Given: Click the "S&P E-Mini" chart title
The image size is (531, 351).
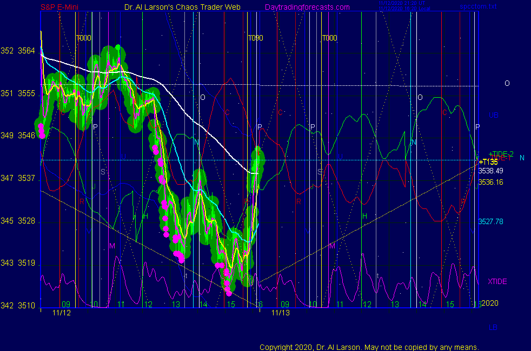Looking at the screenshot, I should [x=59, y=7].
